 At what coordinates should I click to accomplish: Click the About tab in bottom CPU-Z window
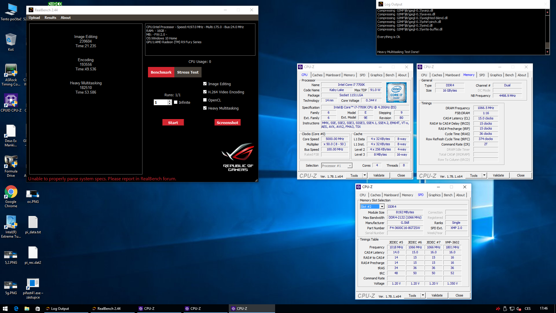click(x=460, y=195)
